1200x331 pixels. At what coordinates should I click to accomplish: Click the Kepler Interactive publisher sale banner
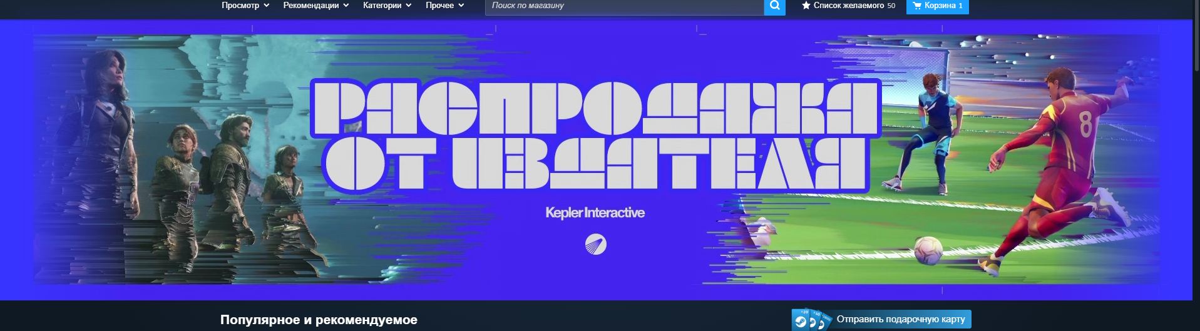(596, 159)
